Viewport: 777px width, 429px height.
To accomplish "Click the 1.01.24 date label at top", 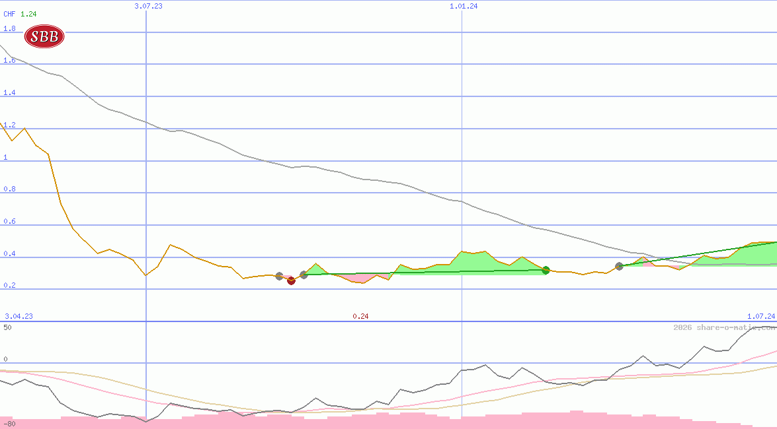I will click(464, 6).
